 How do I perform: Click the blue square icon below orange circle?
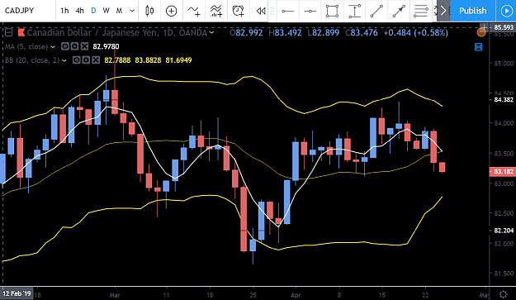479,47
